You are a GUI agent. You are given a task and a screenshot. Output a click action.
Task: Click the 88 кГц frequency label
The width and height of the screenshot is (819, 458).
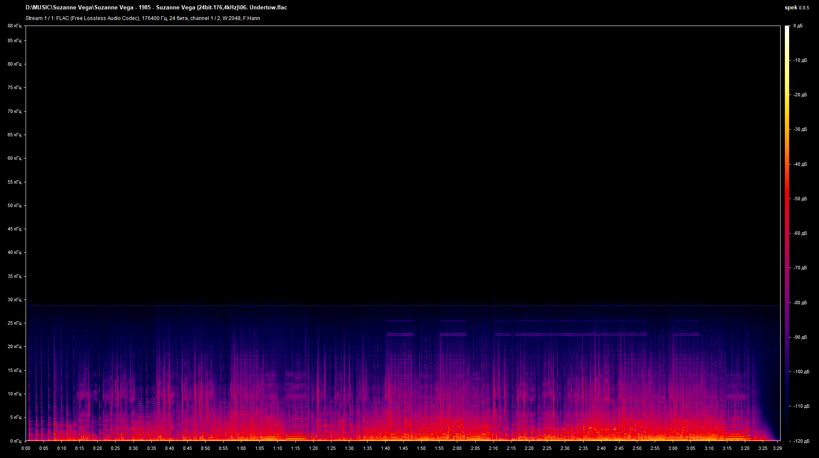(x=15, y=26)
